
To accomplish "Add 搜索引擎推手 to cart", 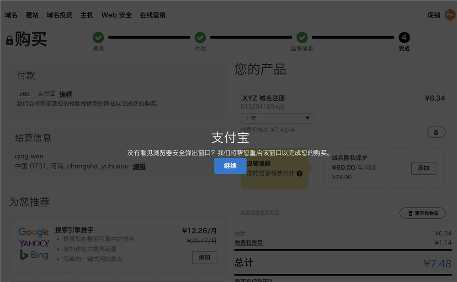I will click(x=205, y=257).
